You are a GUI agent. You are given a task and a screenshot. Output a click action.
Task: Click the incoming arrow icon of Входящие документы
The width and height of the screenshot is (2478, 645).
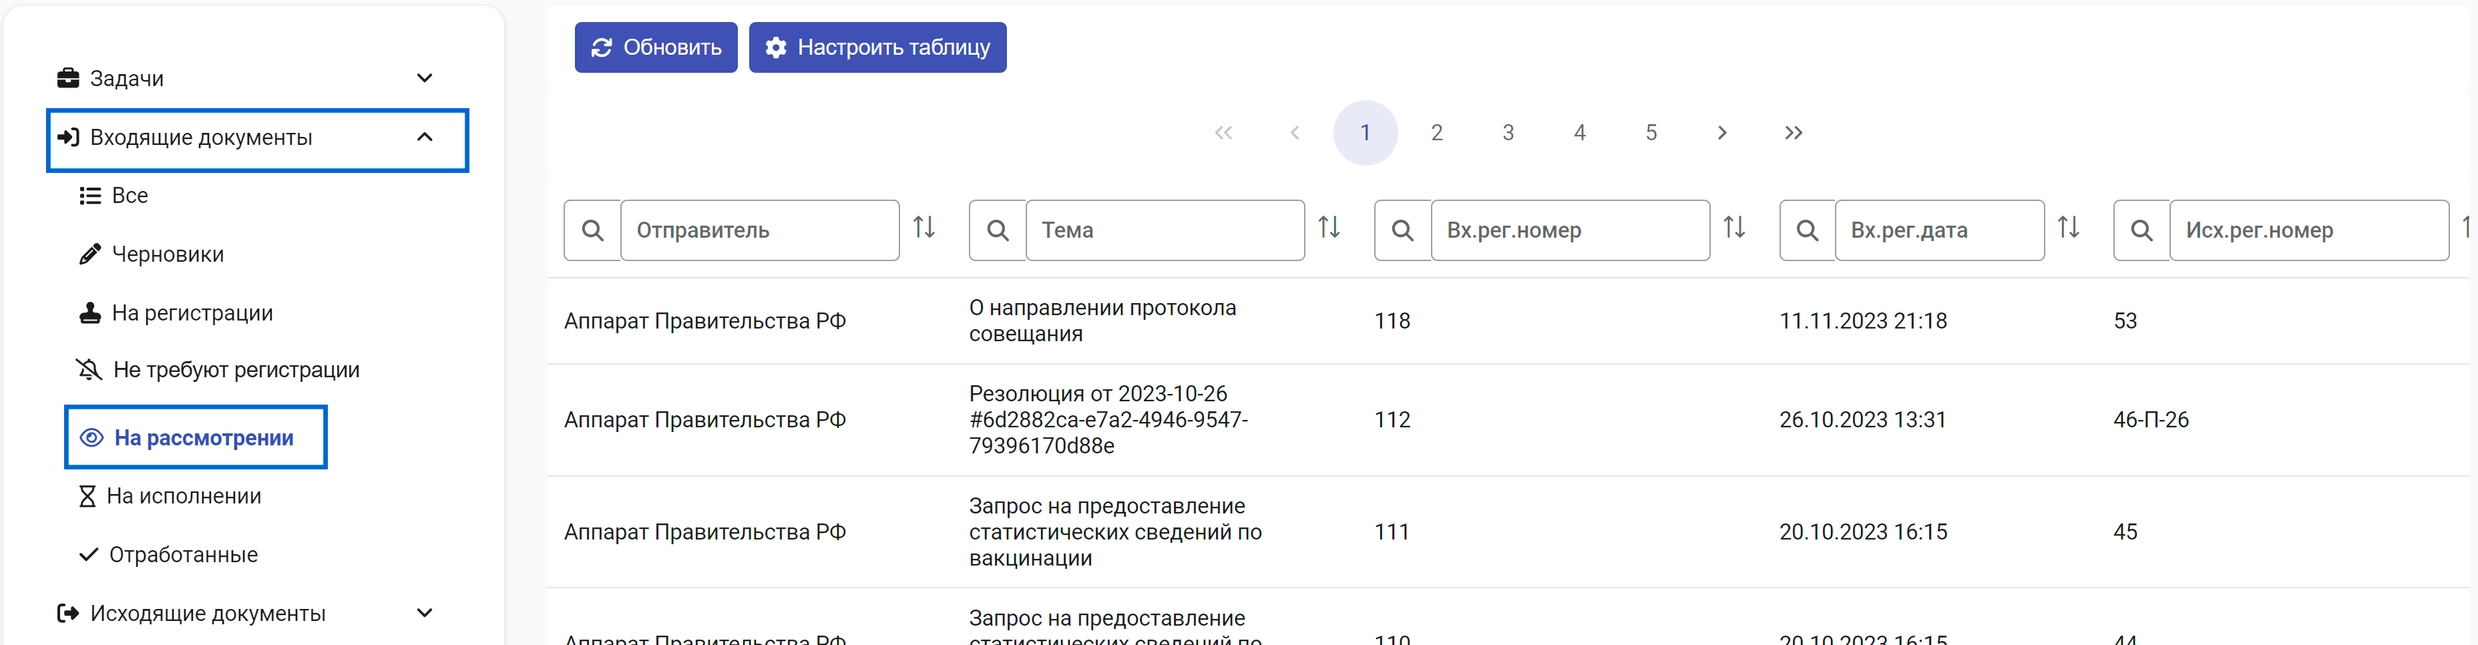(x=68, y=138)
